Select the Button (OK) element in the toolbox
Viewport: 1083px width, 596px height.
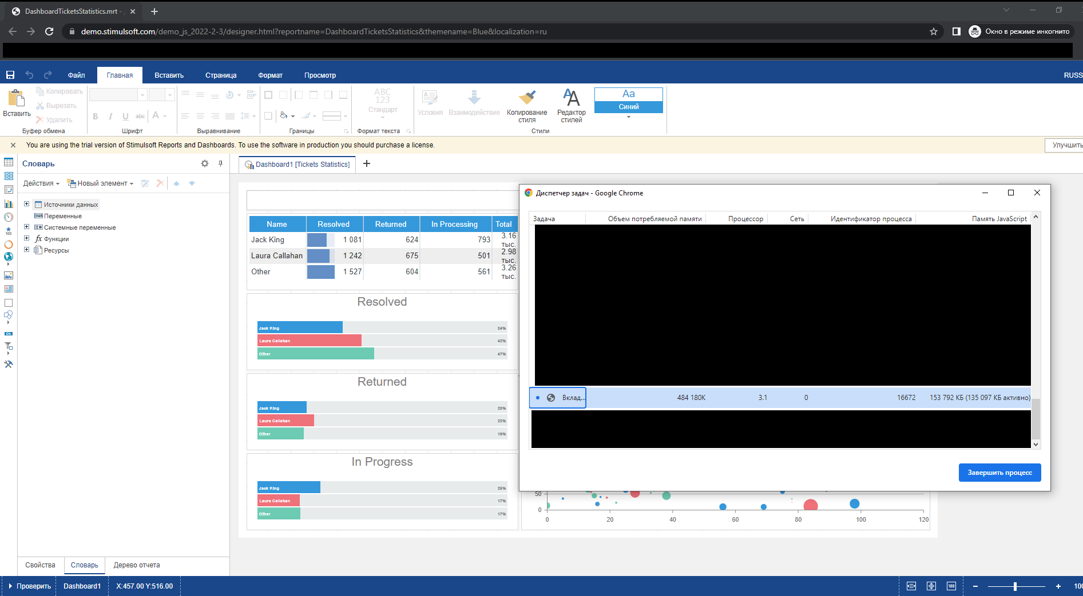(x=9, y=334)
